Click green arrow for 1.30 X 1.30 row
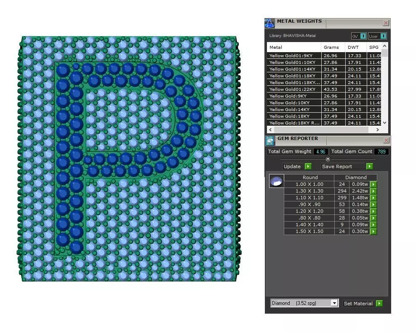The image size is (416, 333). pyautogui.click(x=373, y=191)
